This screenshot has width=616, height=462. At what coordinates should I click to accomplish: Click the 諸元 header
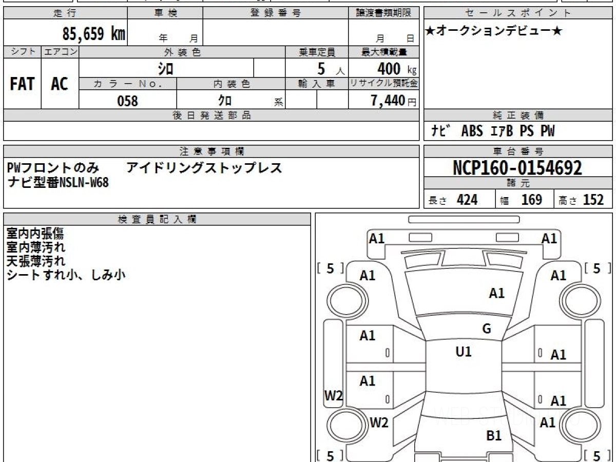[518, 183]
